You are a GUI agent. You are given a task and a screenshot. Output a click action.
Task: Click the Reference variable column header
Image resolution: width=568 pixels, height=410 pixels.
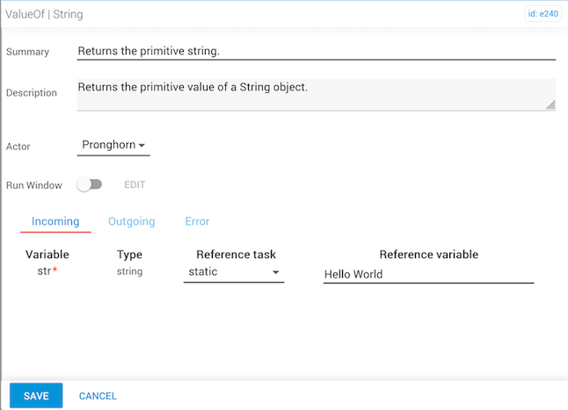click(428, 255)
